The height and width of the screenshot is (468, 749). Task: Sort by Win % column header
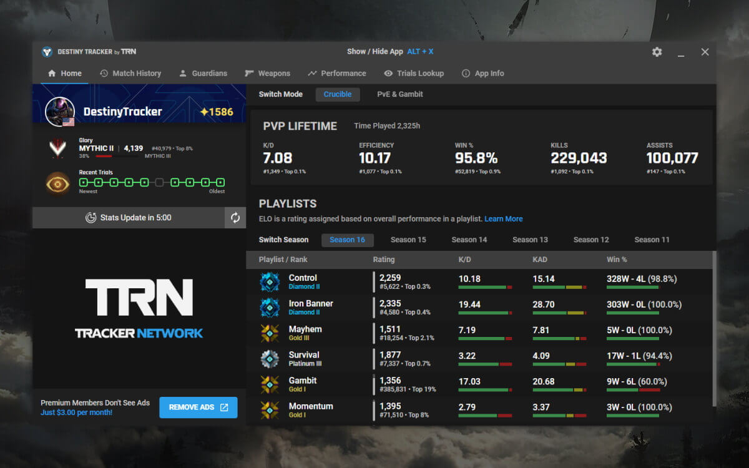click(x=617, y=260)
